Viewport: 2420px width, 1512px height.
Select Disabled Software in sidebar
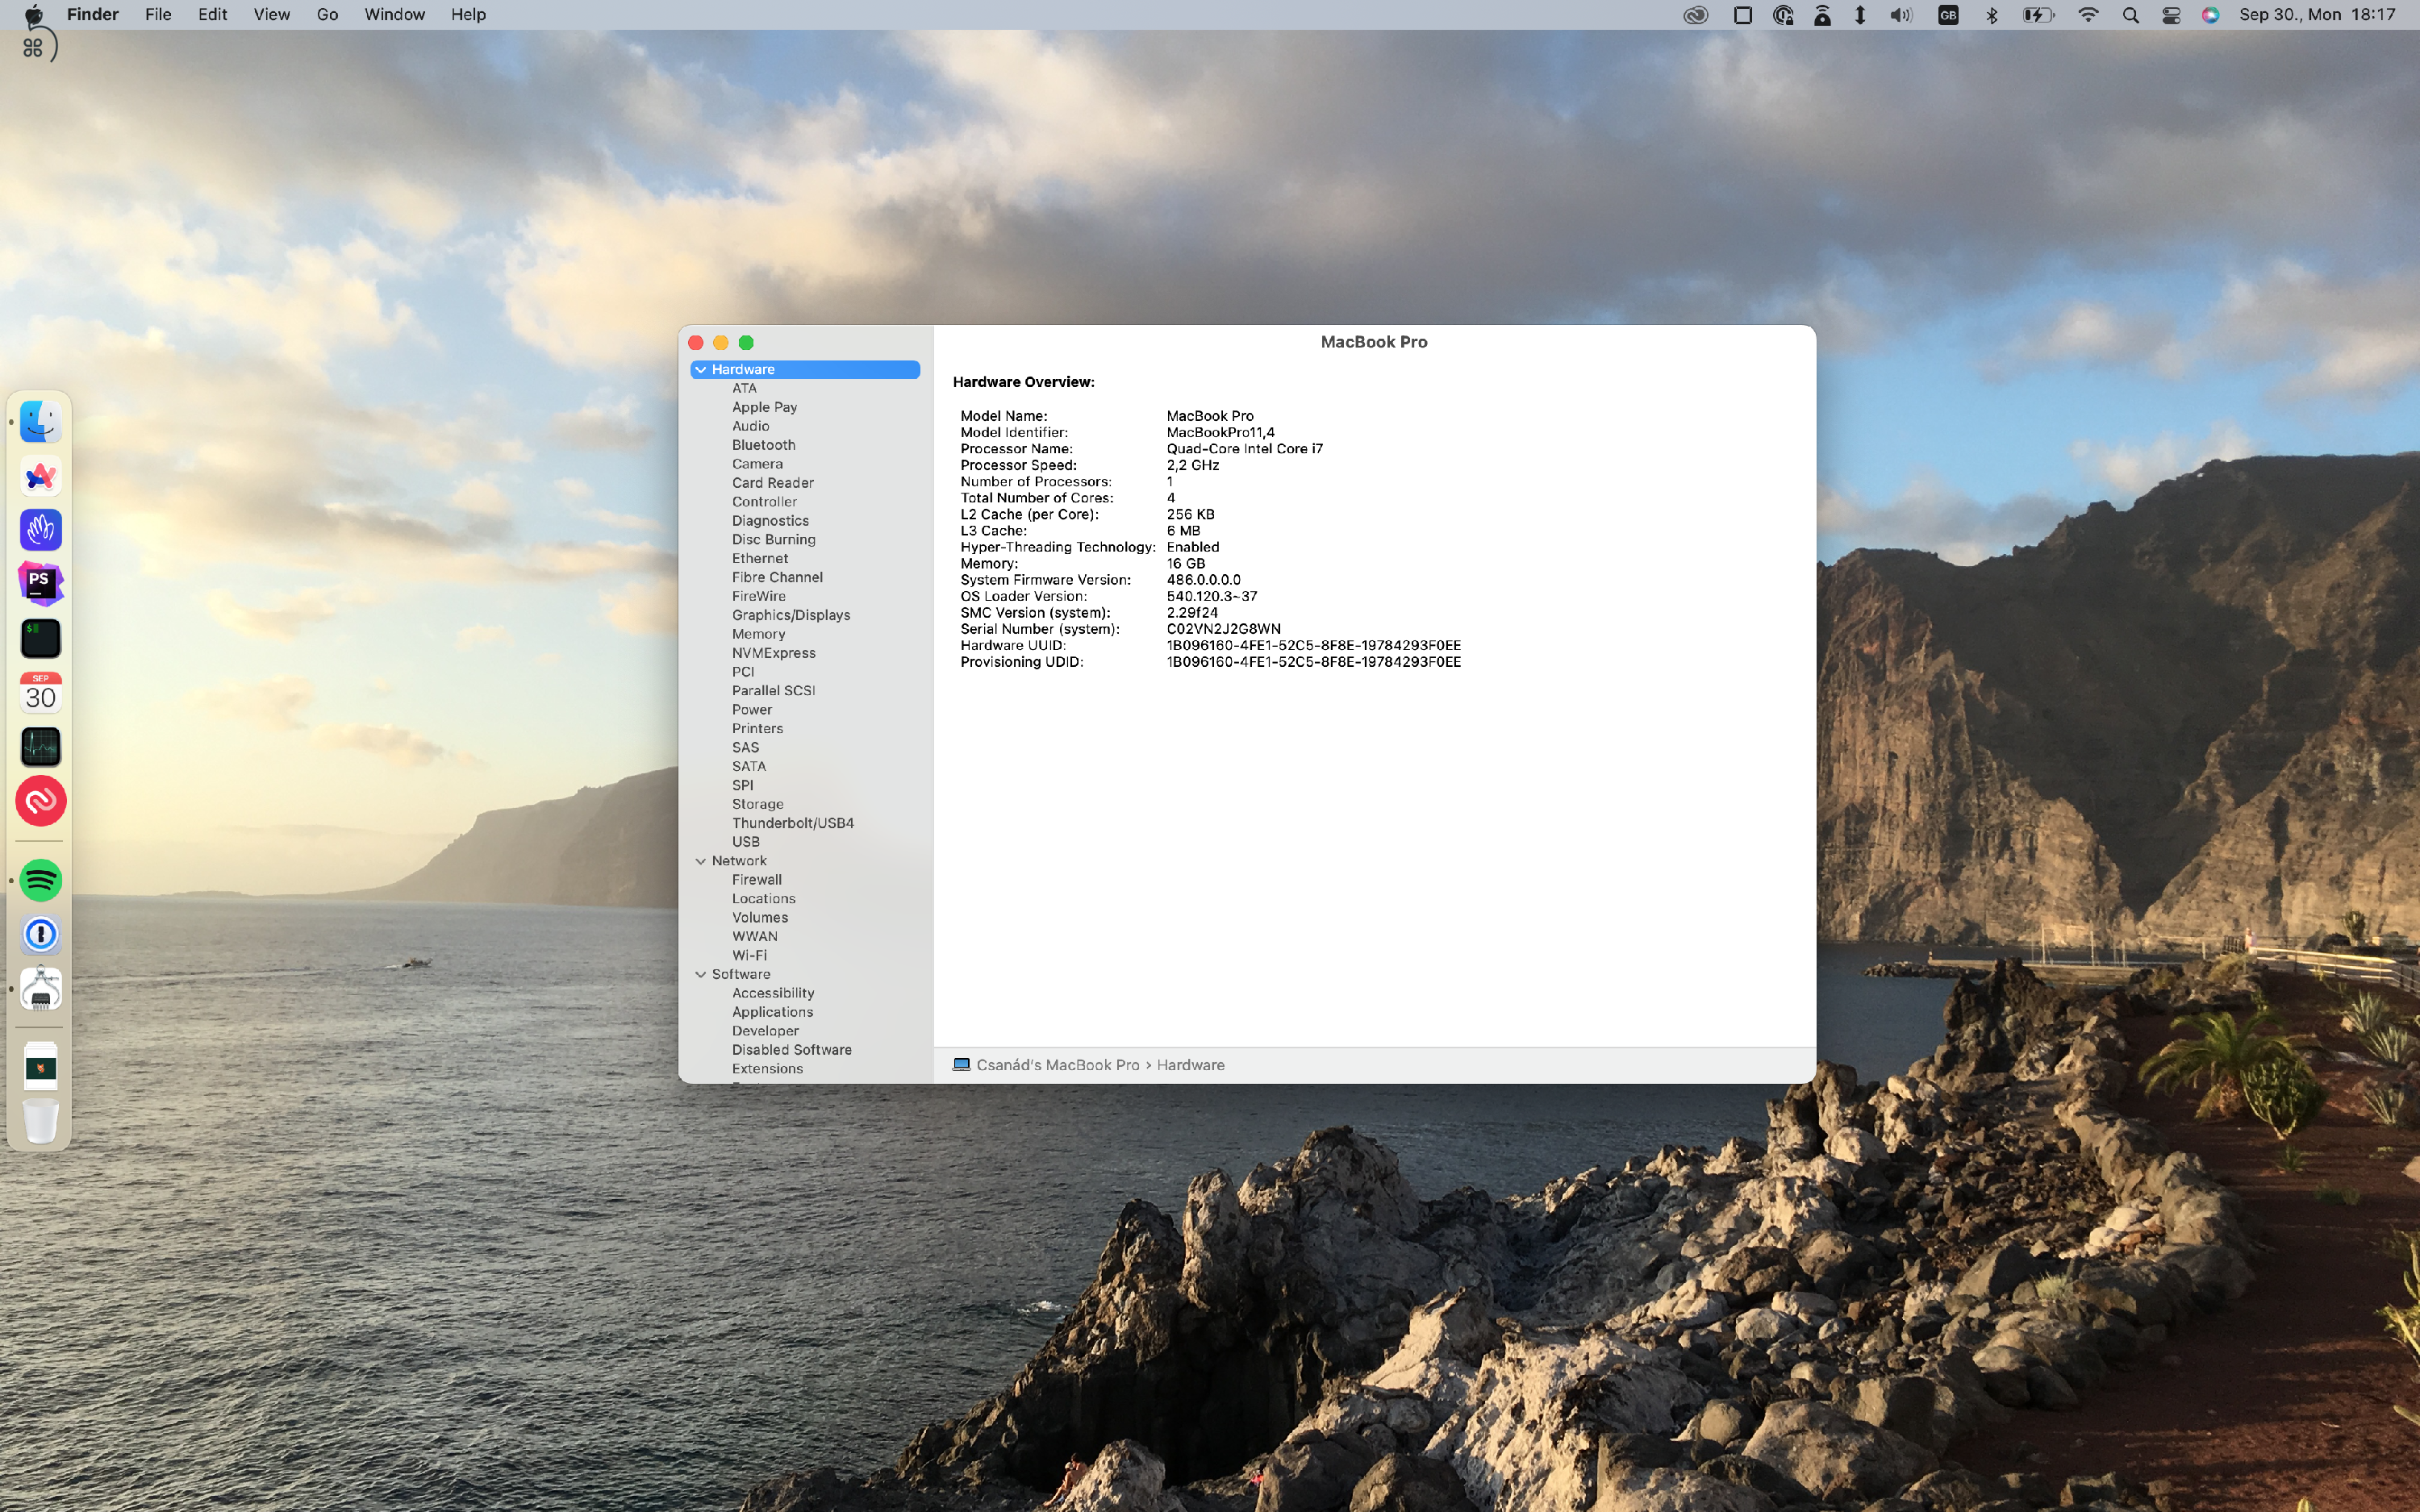coord(791,1050)
